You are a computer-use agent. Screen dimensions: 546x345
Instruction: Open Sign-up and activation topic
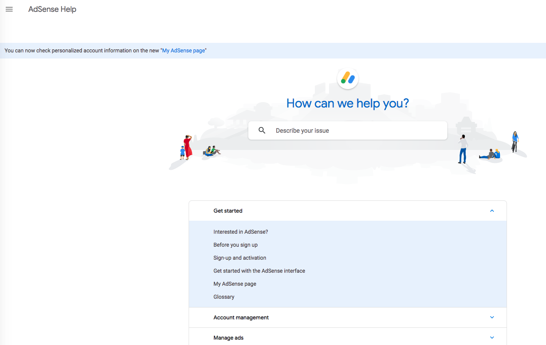[x=240, y=258]
